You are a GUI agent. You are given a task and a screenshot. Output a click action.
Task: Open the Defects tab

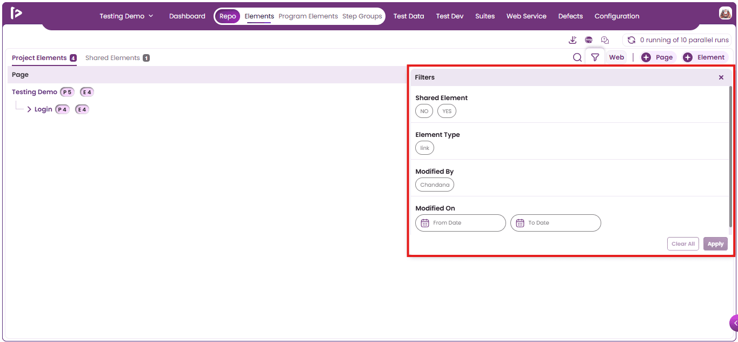coord(570,16)
